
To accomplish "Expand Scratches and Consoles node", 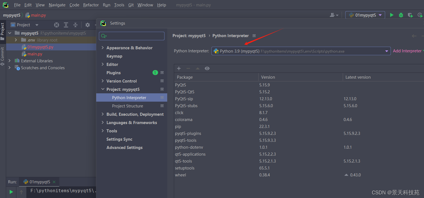I will [x=10, y=68].
